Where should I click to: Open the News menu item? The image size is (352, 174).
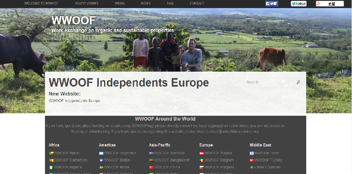146,3
